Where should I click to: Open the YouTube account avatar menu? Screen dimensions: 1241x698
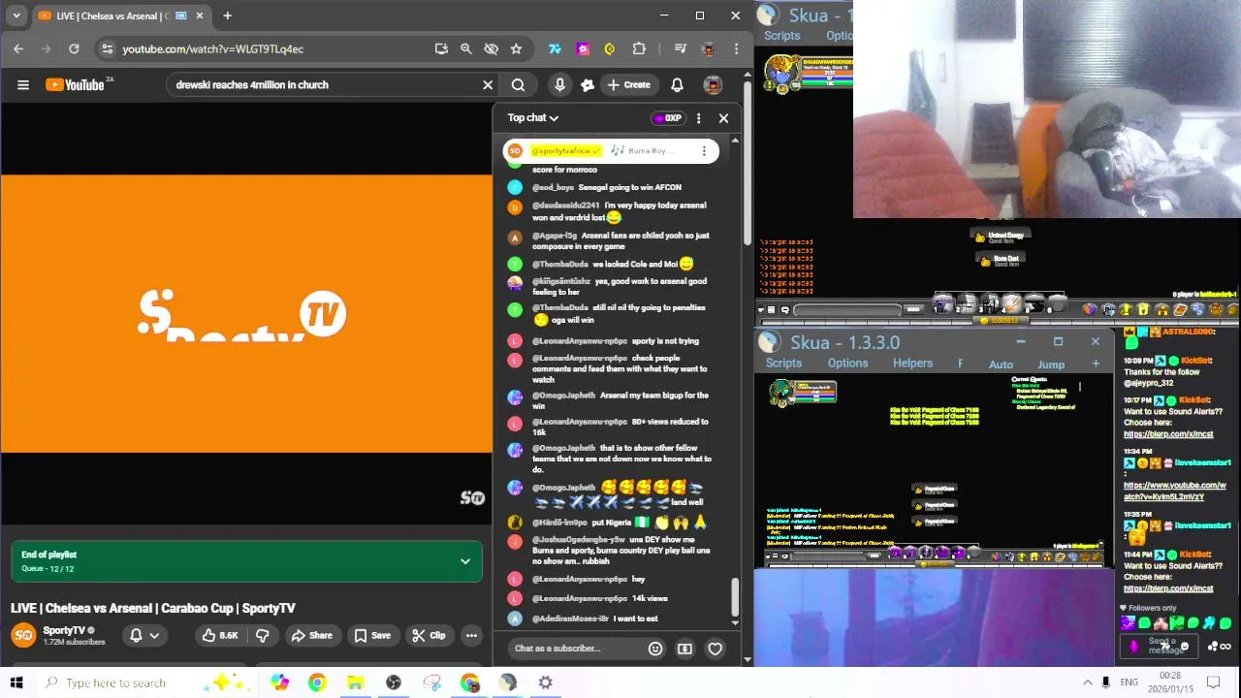click(713, 85)
